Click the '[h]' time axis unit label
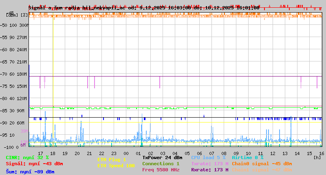This screenshot has height=175, width=326. (x=317, y=157)
